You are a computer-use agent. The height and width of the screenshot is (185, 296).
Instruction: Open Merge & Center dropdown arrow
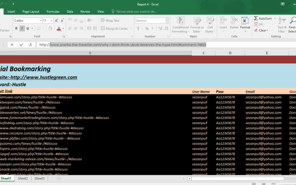click(131, 28)
